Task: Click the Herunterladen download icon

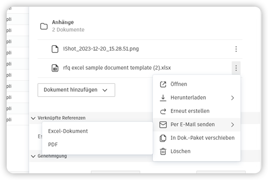Action: tap(163, 98)
